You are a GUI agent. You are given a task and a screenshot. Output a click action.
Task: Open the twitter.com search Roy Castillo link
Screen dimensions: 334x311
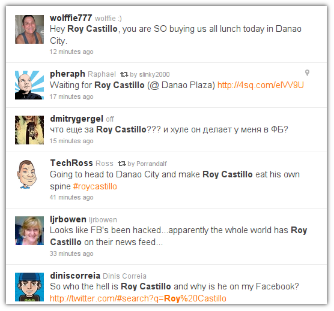tap(138, 298)
